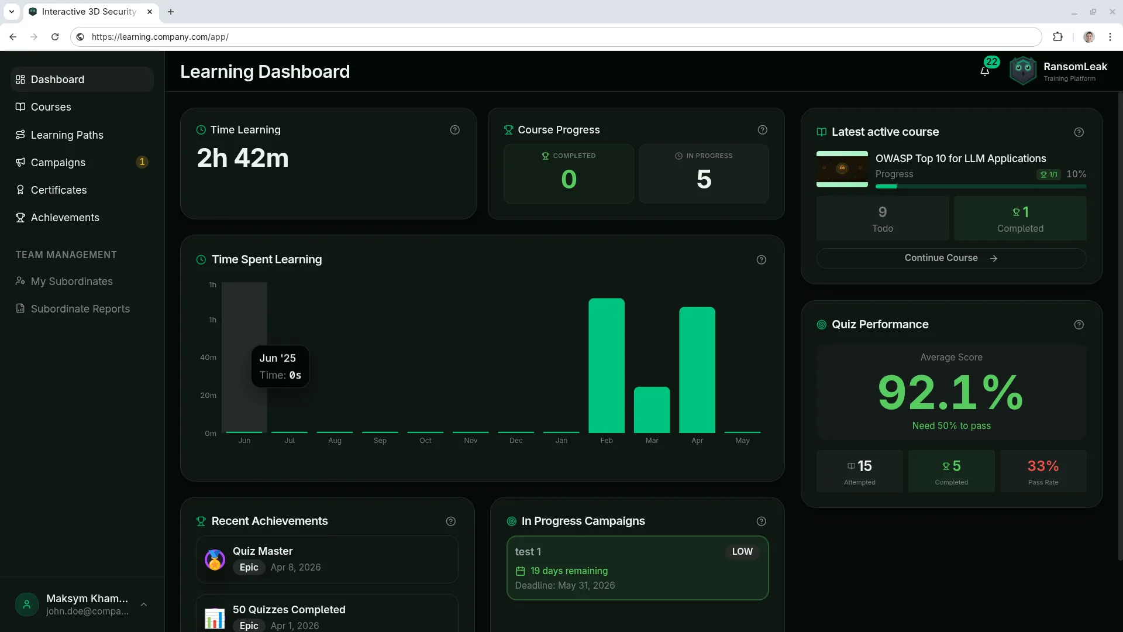Click the In Progress count tile
This screenshot has width=1123, height=632.
(704, 174)
